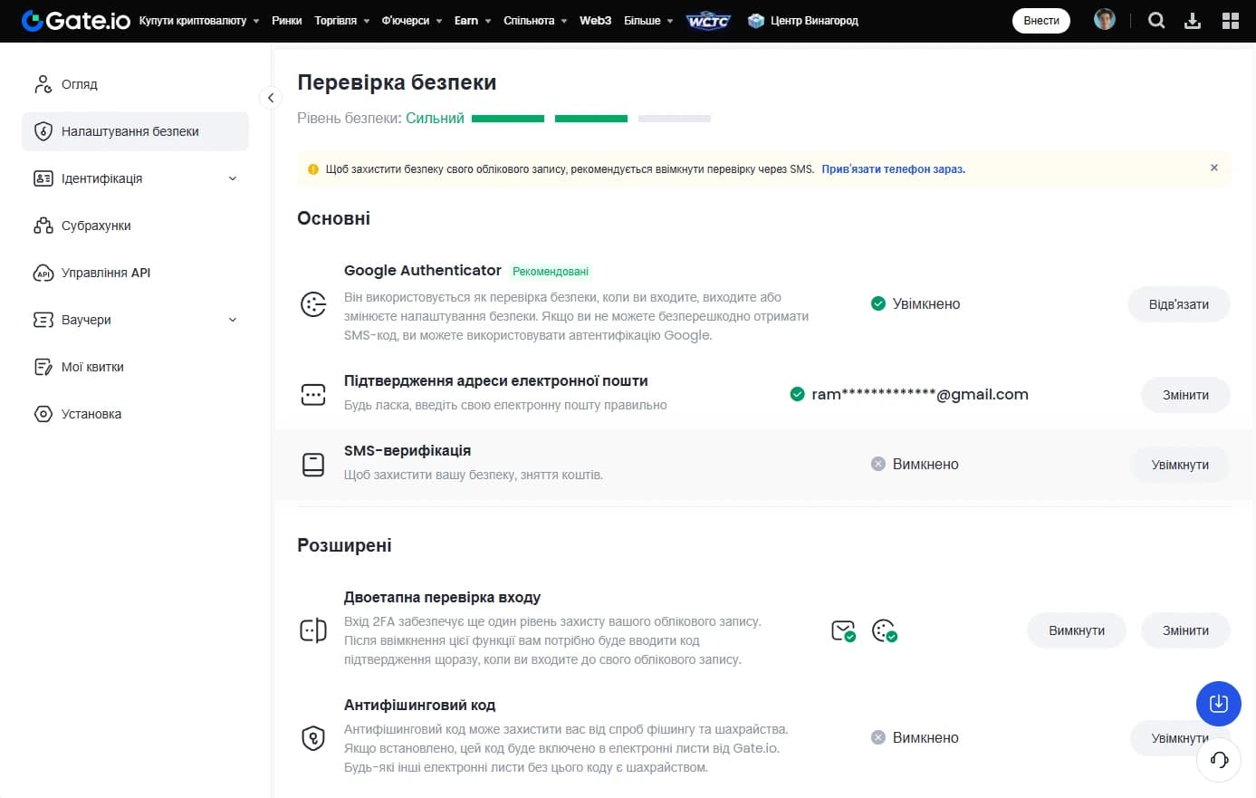Select Налаштування безпеки in sidebar
1256x798 pixels.
click(x=135, y=131)
